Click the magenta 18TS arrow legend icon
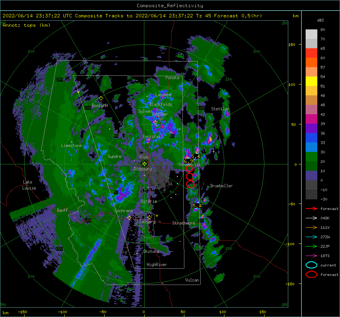340x317 pixels. pyautogui.click(x=311, y=256)
